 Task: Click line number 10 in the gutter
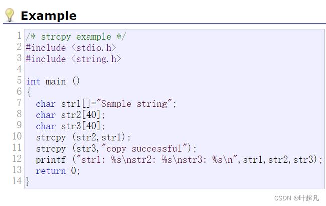[17, 136]
